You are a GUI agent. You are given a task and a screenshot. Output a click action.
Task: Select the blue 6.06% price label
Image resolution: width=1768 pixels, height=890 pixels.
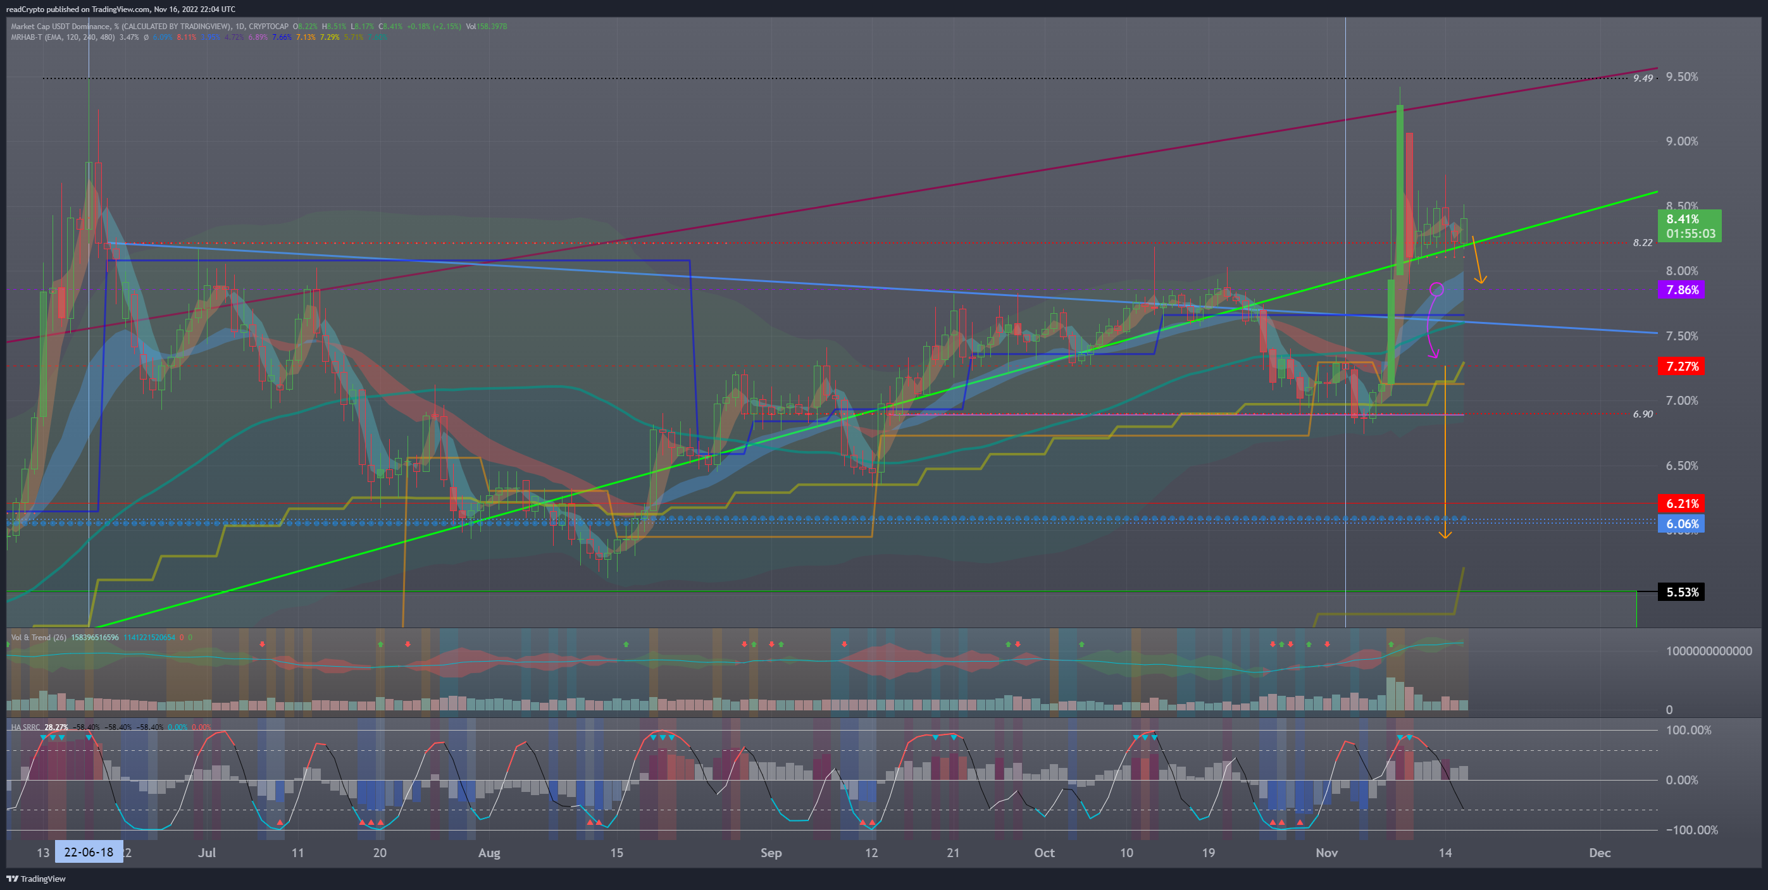pyautogui.click(x=1682, y=524)
